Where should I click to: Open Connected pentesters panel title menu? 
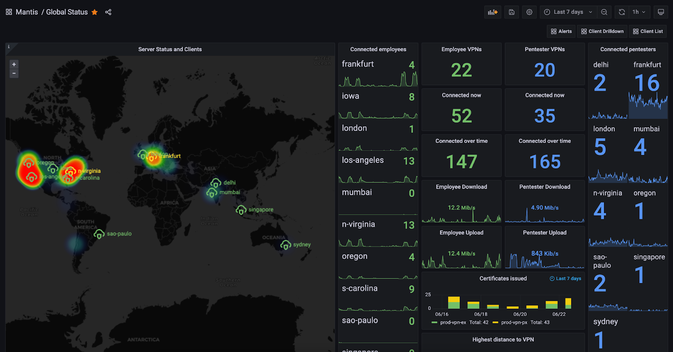pyautogui.click(x=628, y=50)
